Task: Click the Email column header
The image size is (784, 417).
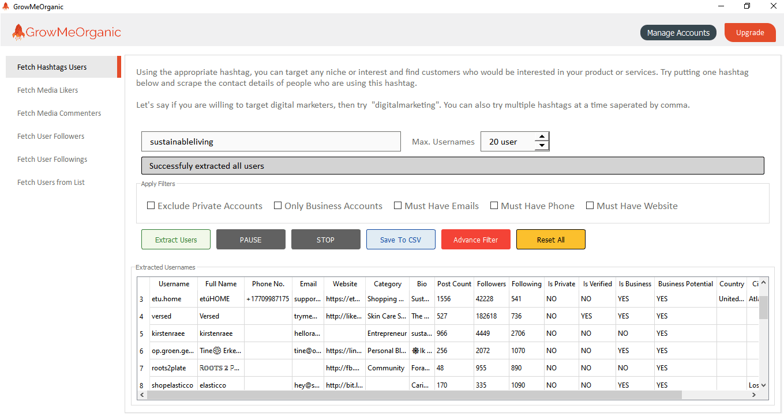Action: (x=308, y=284)
